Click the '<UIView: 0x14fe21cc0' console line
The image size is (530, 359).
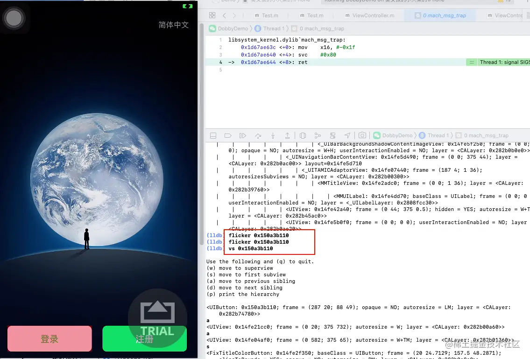pos(355,327)
